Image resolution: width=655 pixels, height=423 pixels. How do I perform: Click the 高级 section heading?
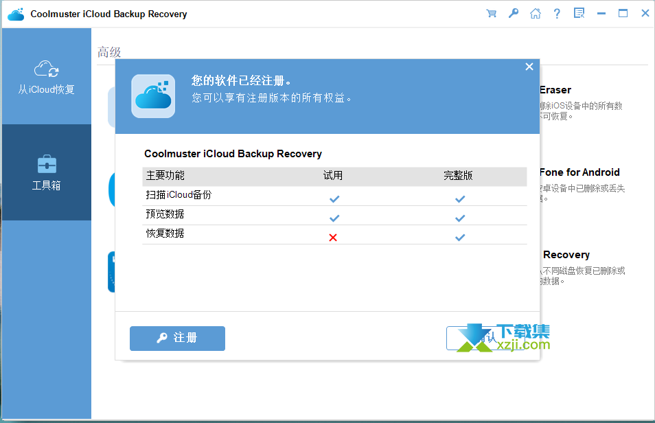click(109, 52)
